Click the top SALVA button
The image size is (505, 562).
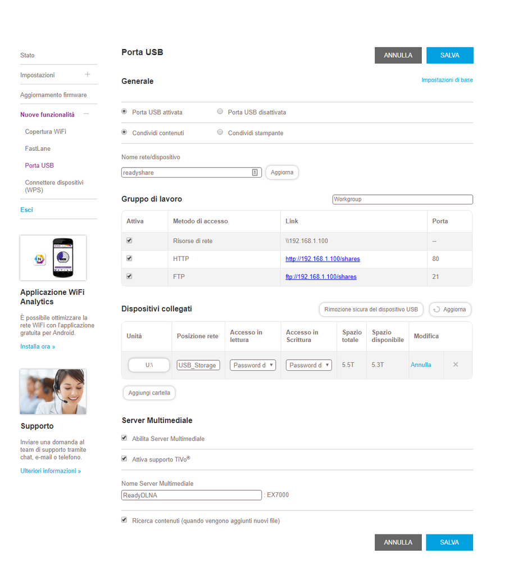click(450, 55)
